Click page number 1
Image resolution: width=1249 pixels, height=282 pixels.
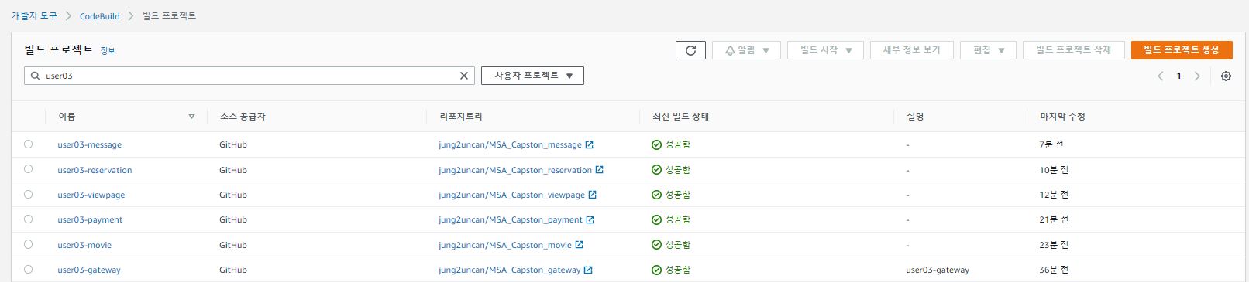point(1178,76)
